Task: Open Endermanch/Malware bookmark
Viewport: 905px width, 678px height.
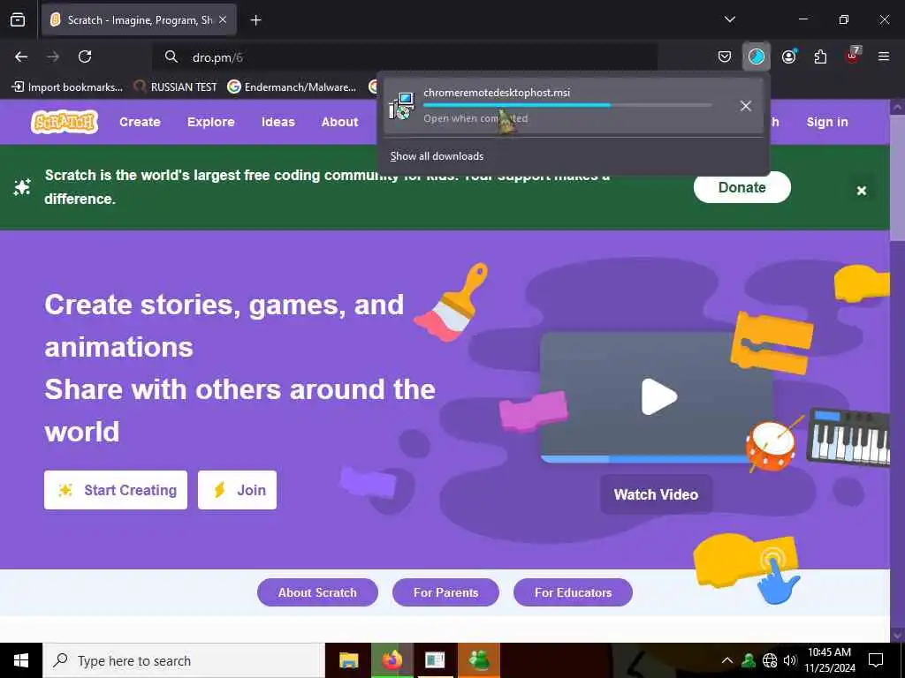Action: pyautogui.click(x=292, y=87)
